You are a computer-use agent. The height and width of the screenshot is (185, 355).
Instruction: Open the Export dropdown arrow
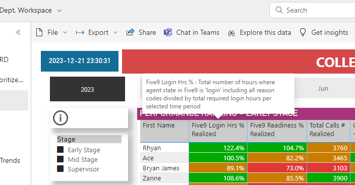(x=115, y=33)
